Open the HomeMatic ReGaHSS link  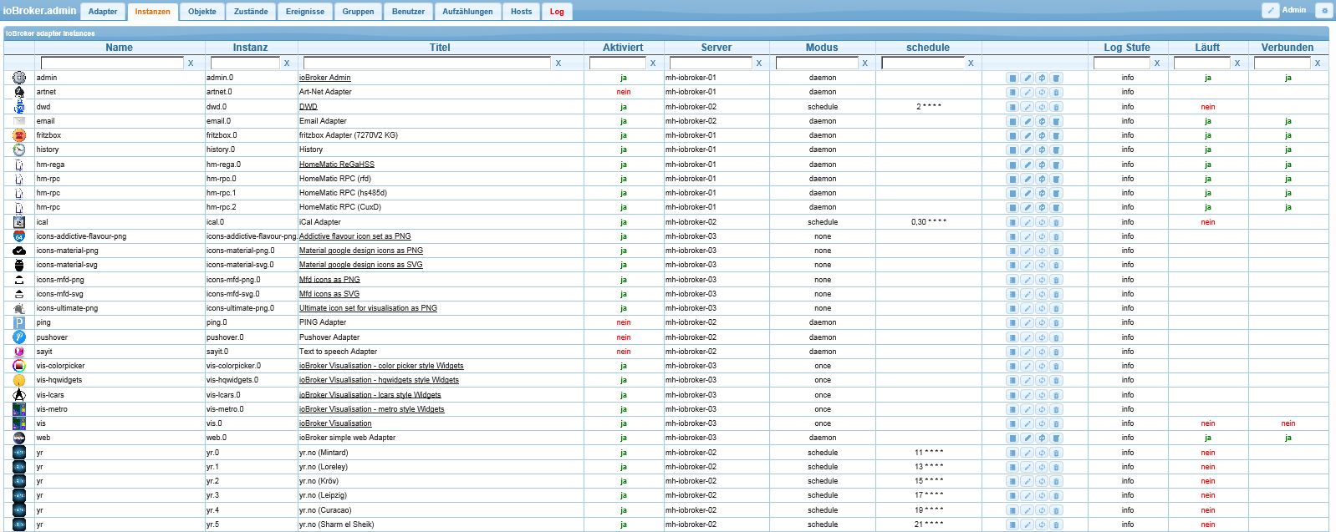coord(337,165)
